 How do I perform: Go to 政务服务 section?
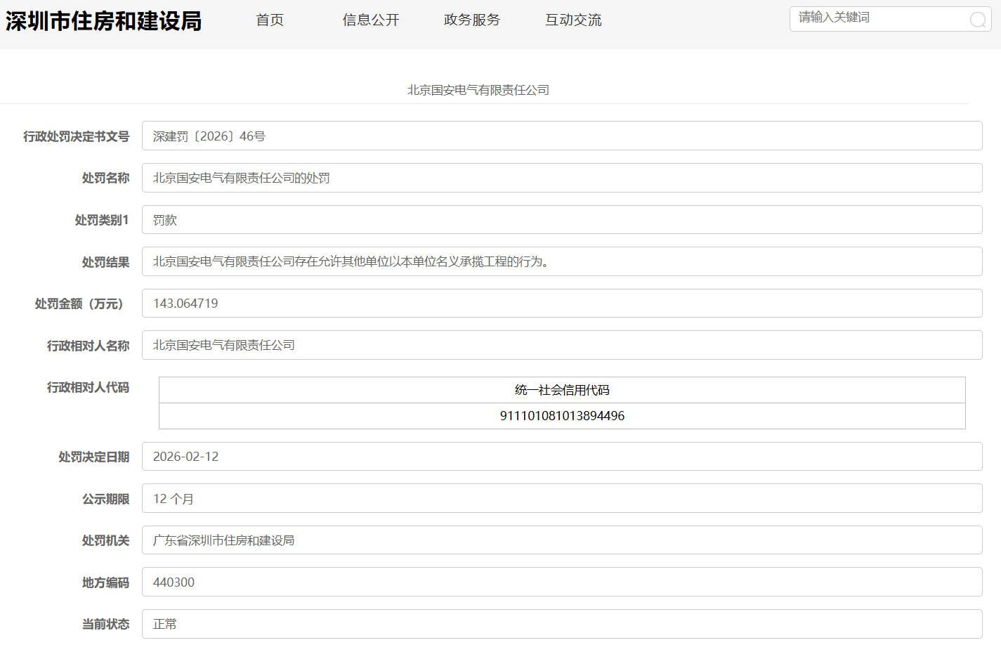click(x=472, y=20)
